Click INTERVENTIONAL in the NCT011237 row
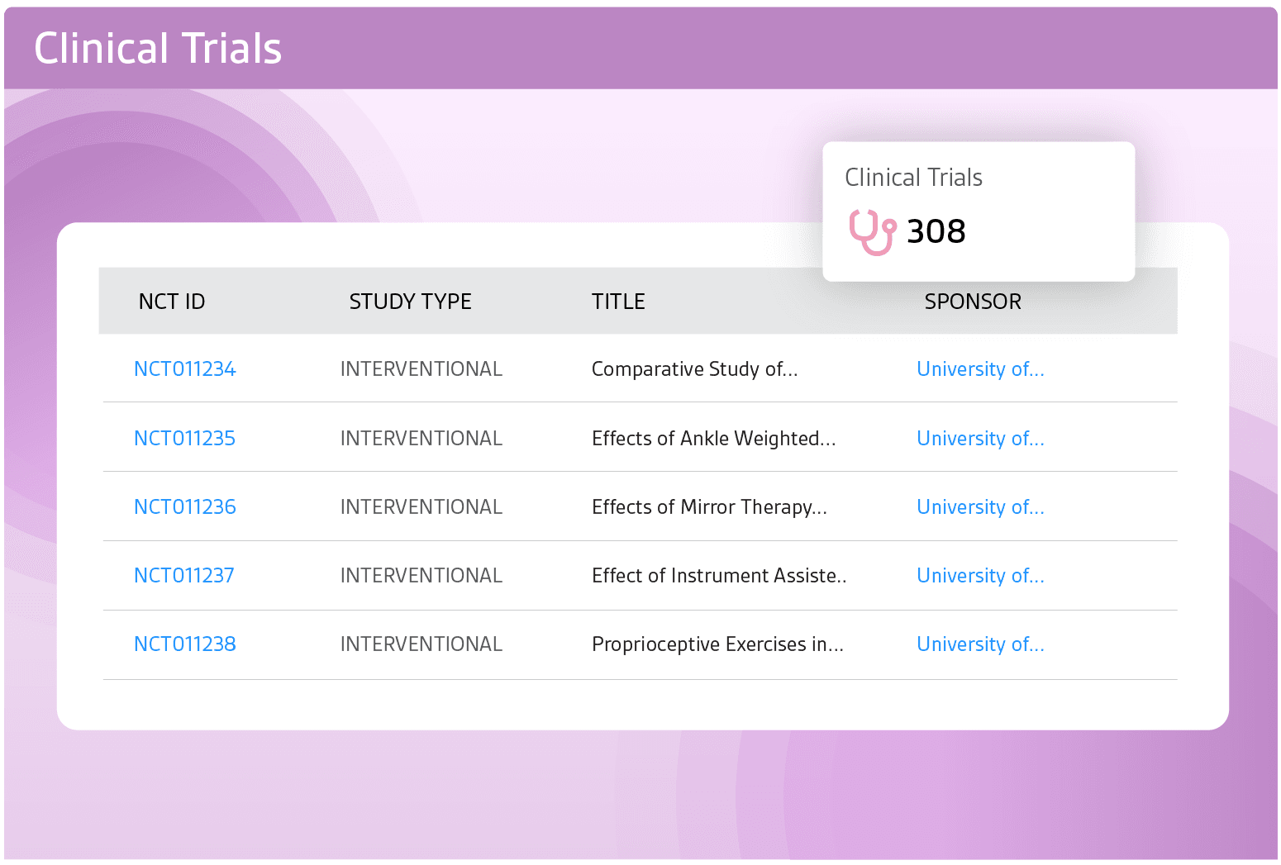Viewport: 1281px width, 865px height. 421,576
